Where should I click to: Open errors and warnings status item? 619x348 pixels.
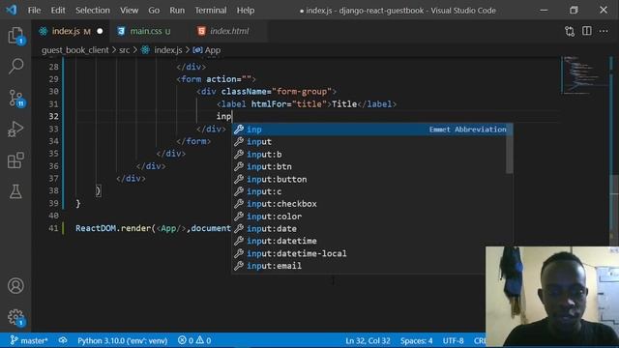pyautogui.click(x=193, y=340)
